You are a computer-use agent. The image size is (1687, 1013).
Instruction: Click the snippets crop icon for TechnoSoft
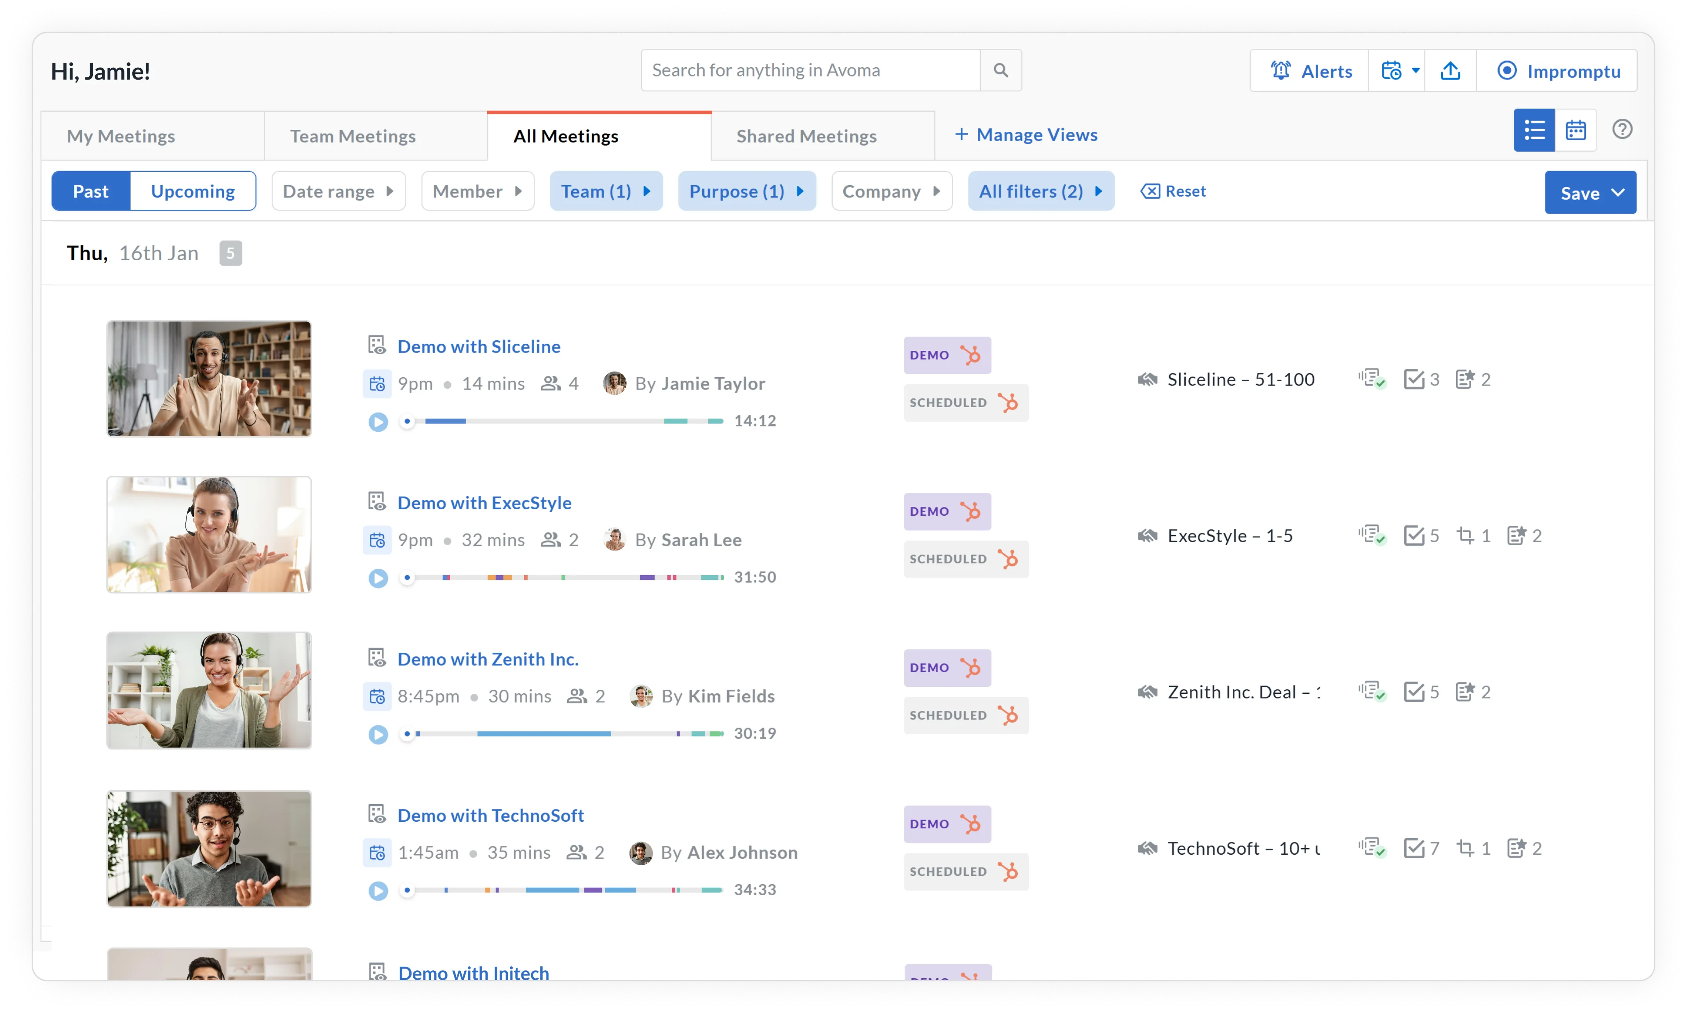coord(1465,849)
